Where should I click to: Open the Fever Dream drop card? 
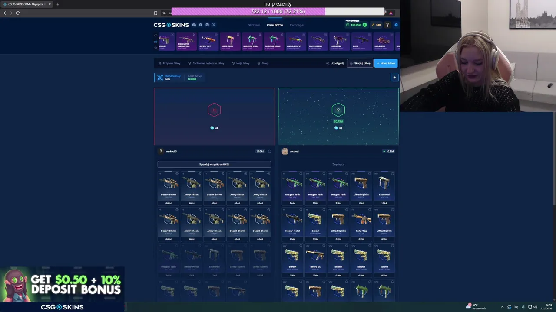pyautogui.click(x=318, y=42)
